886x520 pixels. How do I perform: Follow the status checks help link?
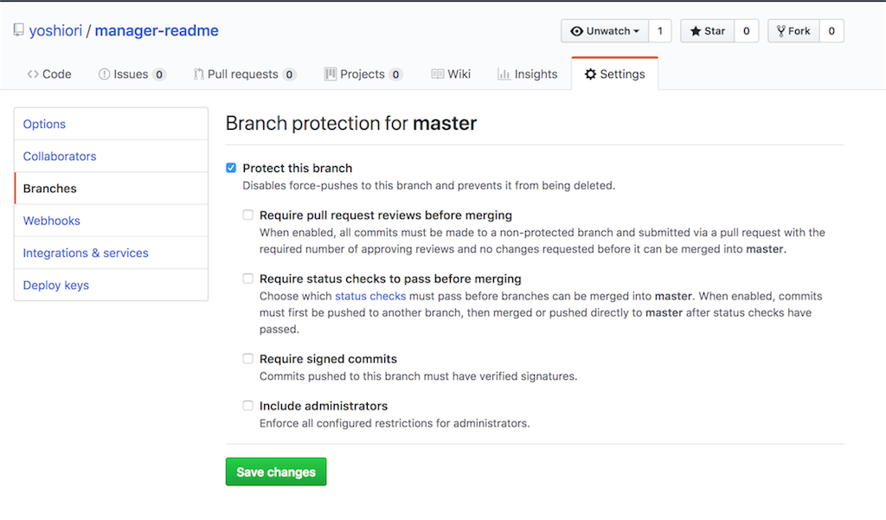(370, 296)
